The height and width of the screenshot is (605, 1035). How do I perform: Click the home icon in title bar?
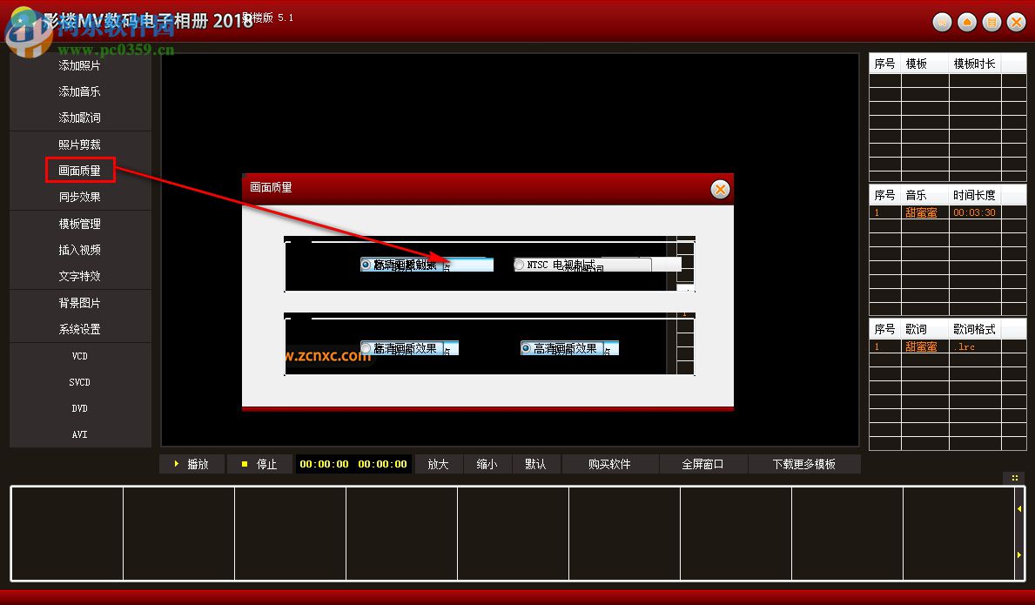pos(967,23)
